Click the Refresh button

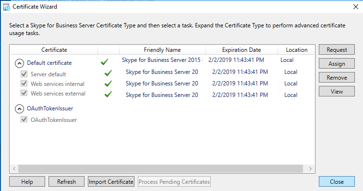click(x=66, y=181)
